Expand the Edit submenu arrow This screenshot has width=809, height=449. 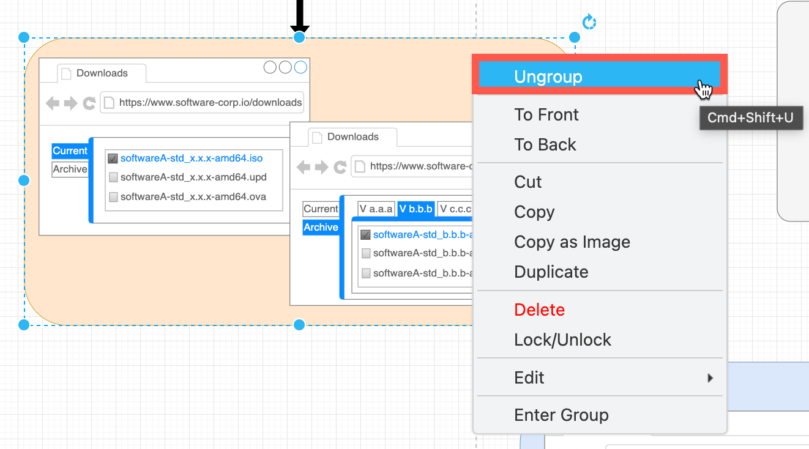pyautogui.click(x=710, y=378)
